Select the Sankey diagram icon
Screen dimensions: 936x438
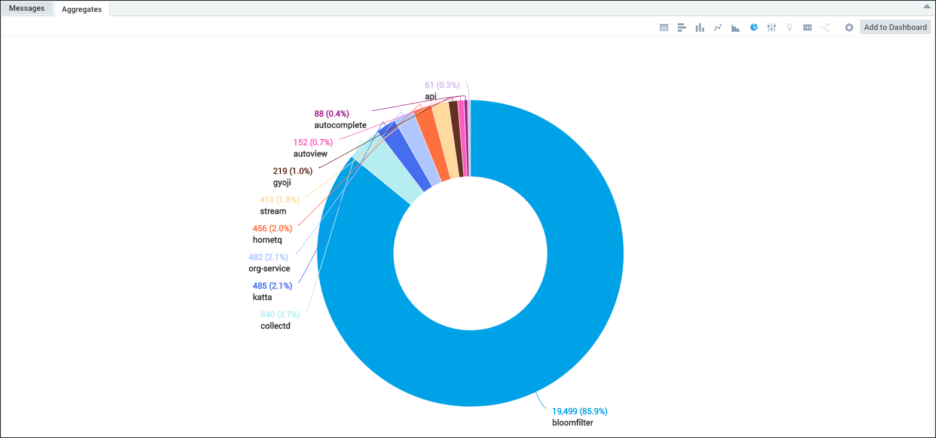coord(826,27)
